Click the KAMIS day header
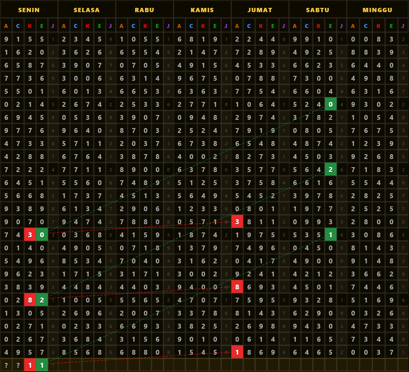This screenshot has height=372, width=409. [202, 10]
